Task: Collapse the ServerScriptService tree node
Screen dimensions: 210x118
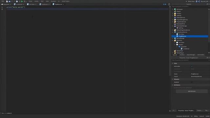Action: pyautogui.click(x=173, y=32)
